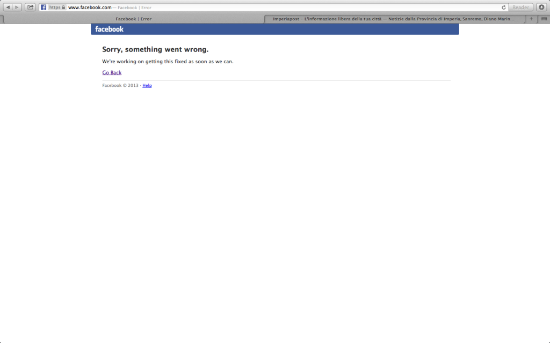Click "Sorry, something went wrong." heading
The width and height of the screenshot is (550, 343).
(x=155, y=49)
